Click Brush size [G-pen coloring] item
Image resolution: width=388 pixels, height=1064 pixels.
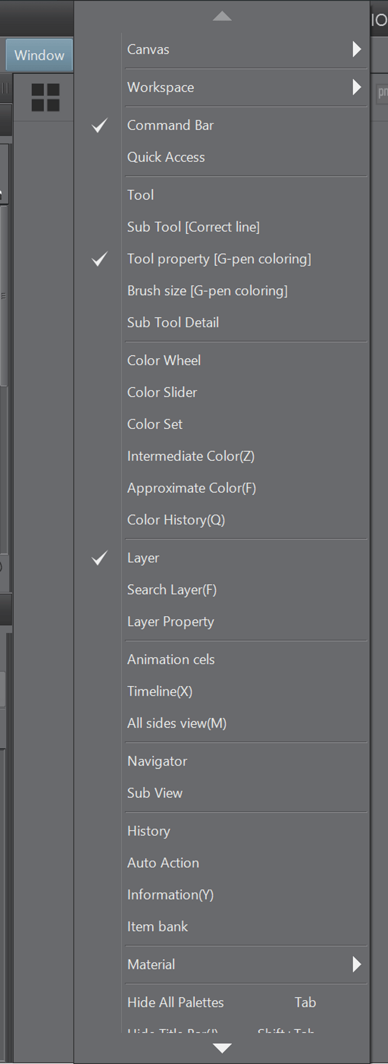[x=207, y=291]
